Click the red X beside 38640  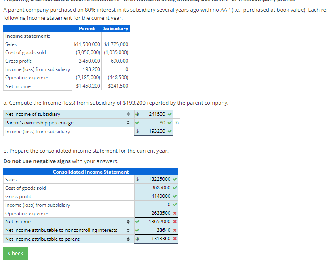[x=175, y=230]
